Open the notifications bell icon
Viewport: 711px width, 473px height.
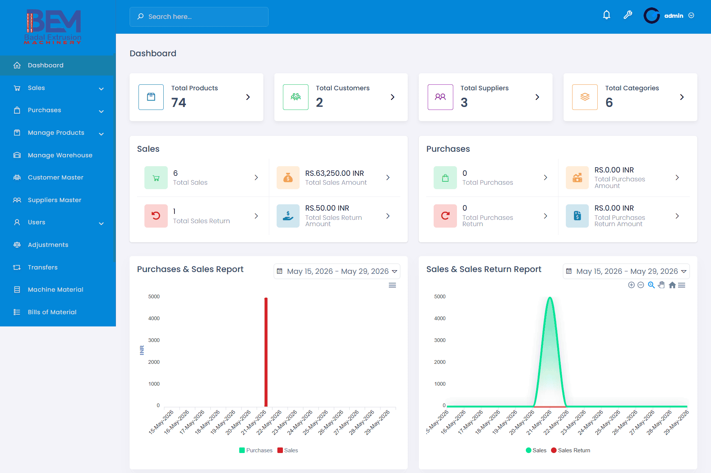coord(607,15)
